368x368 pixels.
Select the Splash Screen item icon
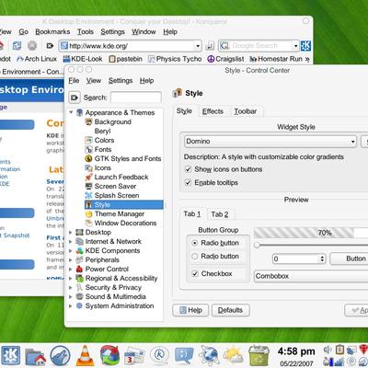coord(88,195)
